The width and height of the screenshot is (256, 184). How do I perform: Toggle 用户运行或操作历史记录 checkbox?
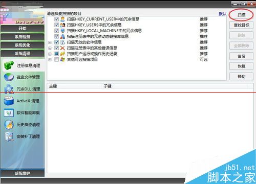coord(56,54)
